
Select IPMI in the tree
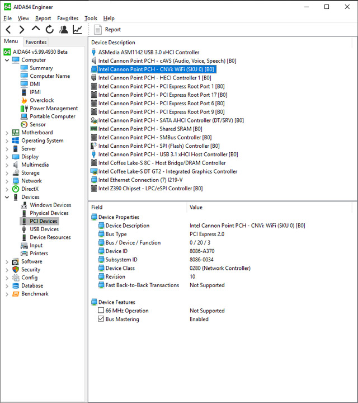pyautogui.click(x=35, y=92)
